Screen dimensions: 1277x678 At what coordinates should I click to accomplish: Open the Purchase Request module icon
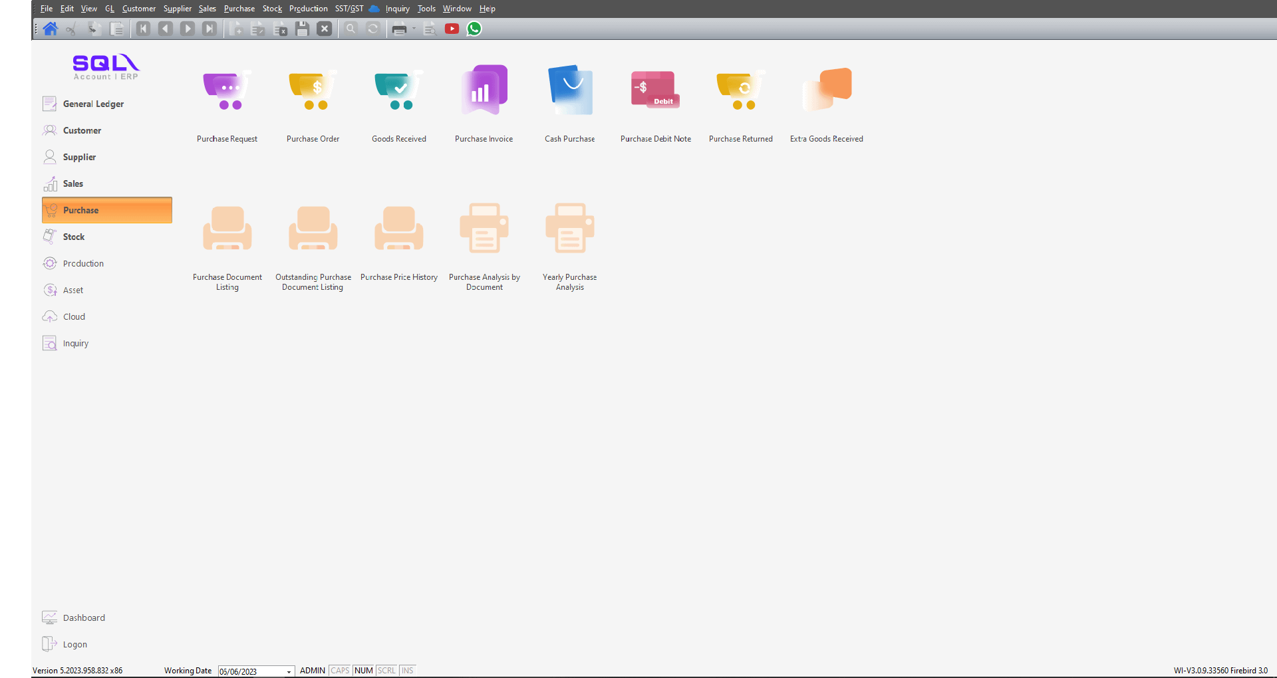(x=227, y=91)
